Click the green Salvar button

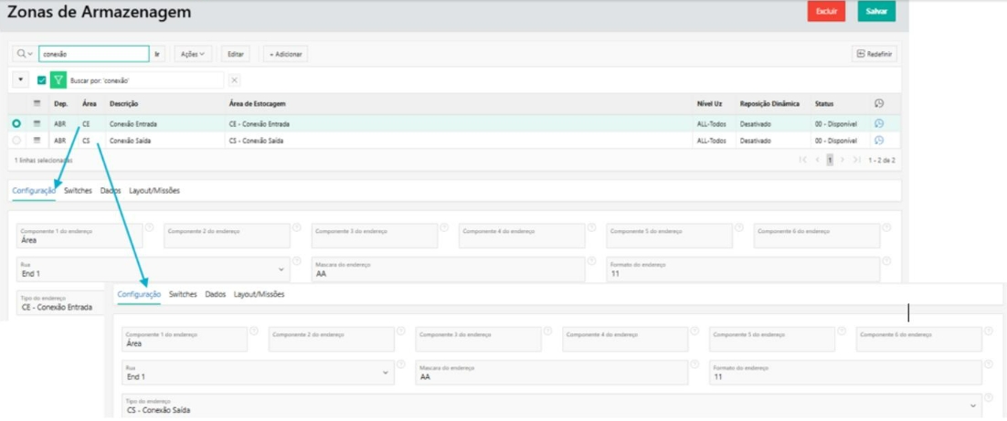coord(876,12)
